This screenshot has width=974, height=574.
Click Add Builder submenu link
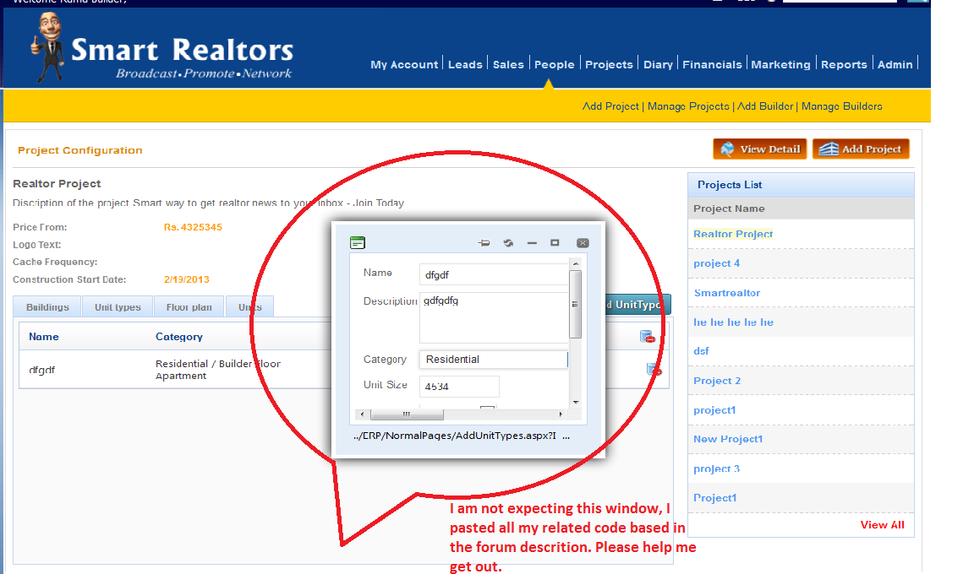[765, 106]
